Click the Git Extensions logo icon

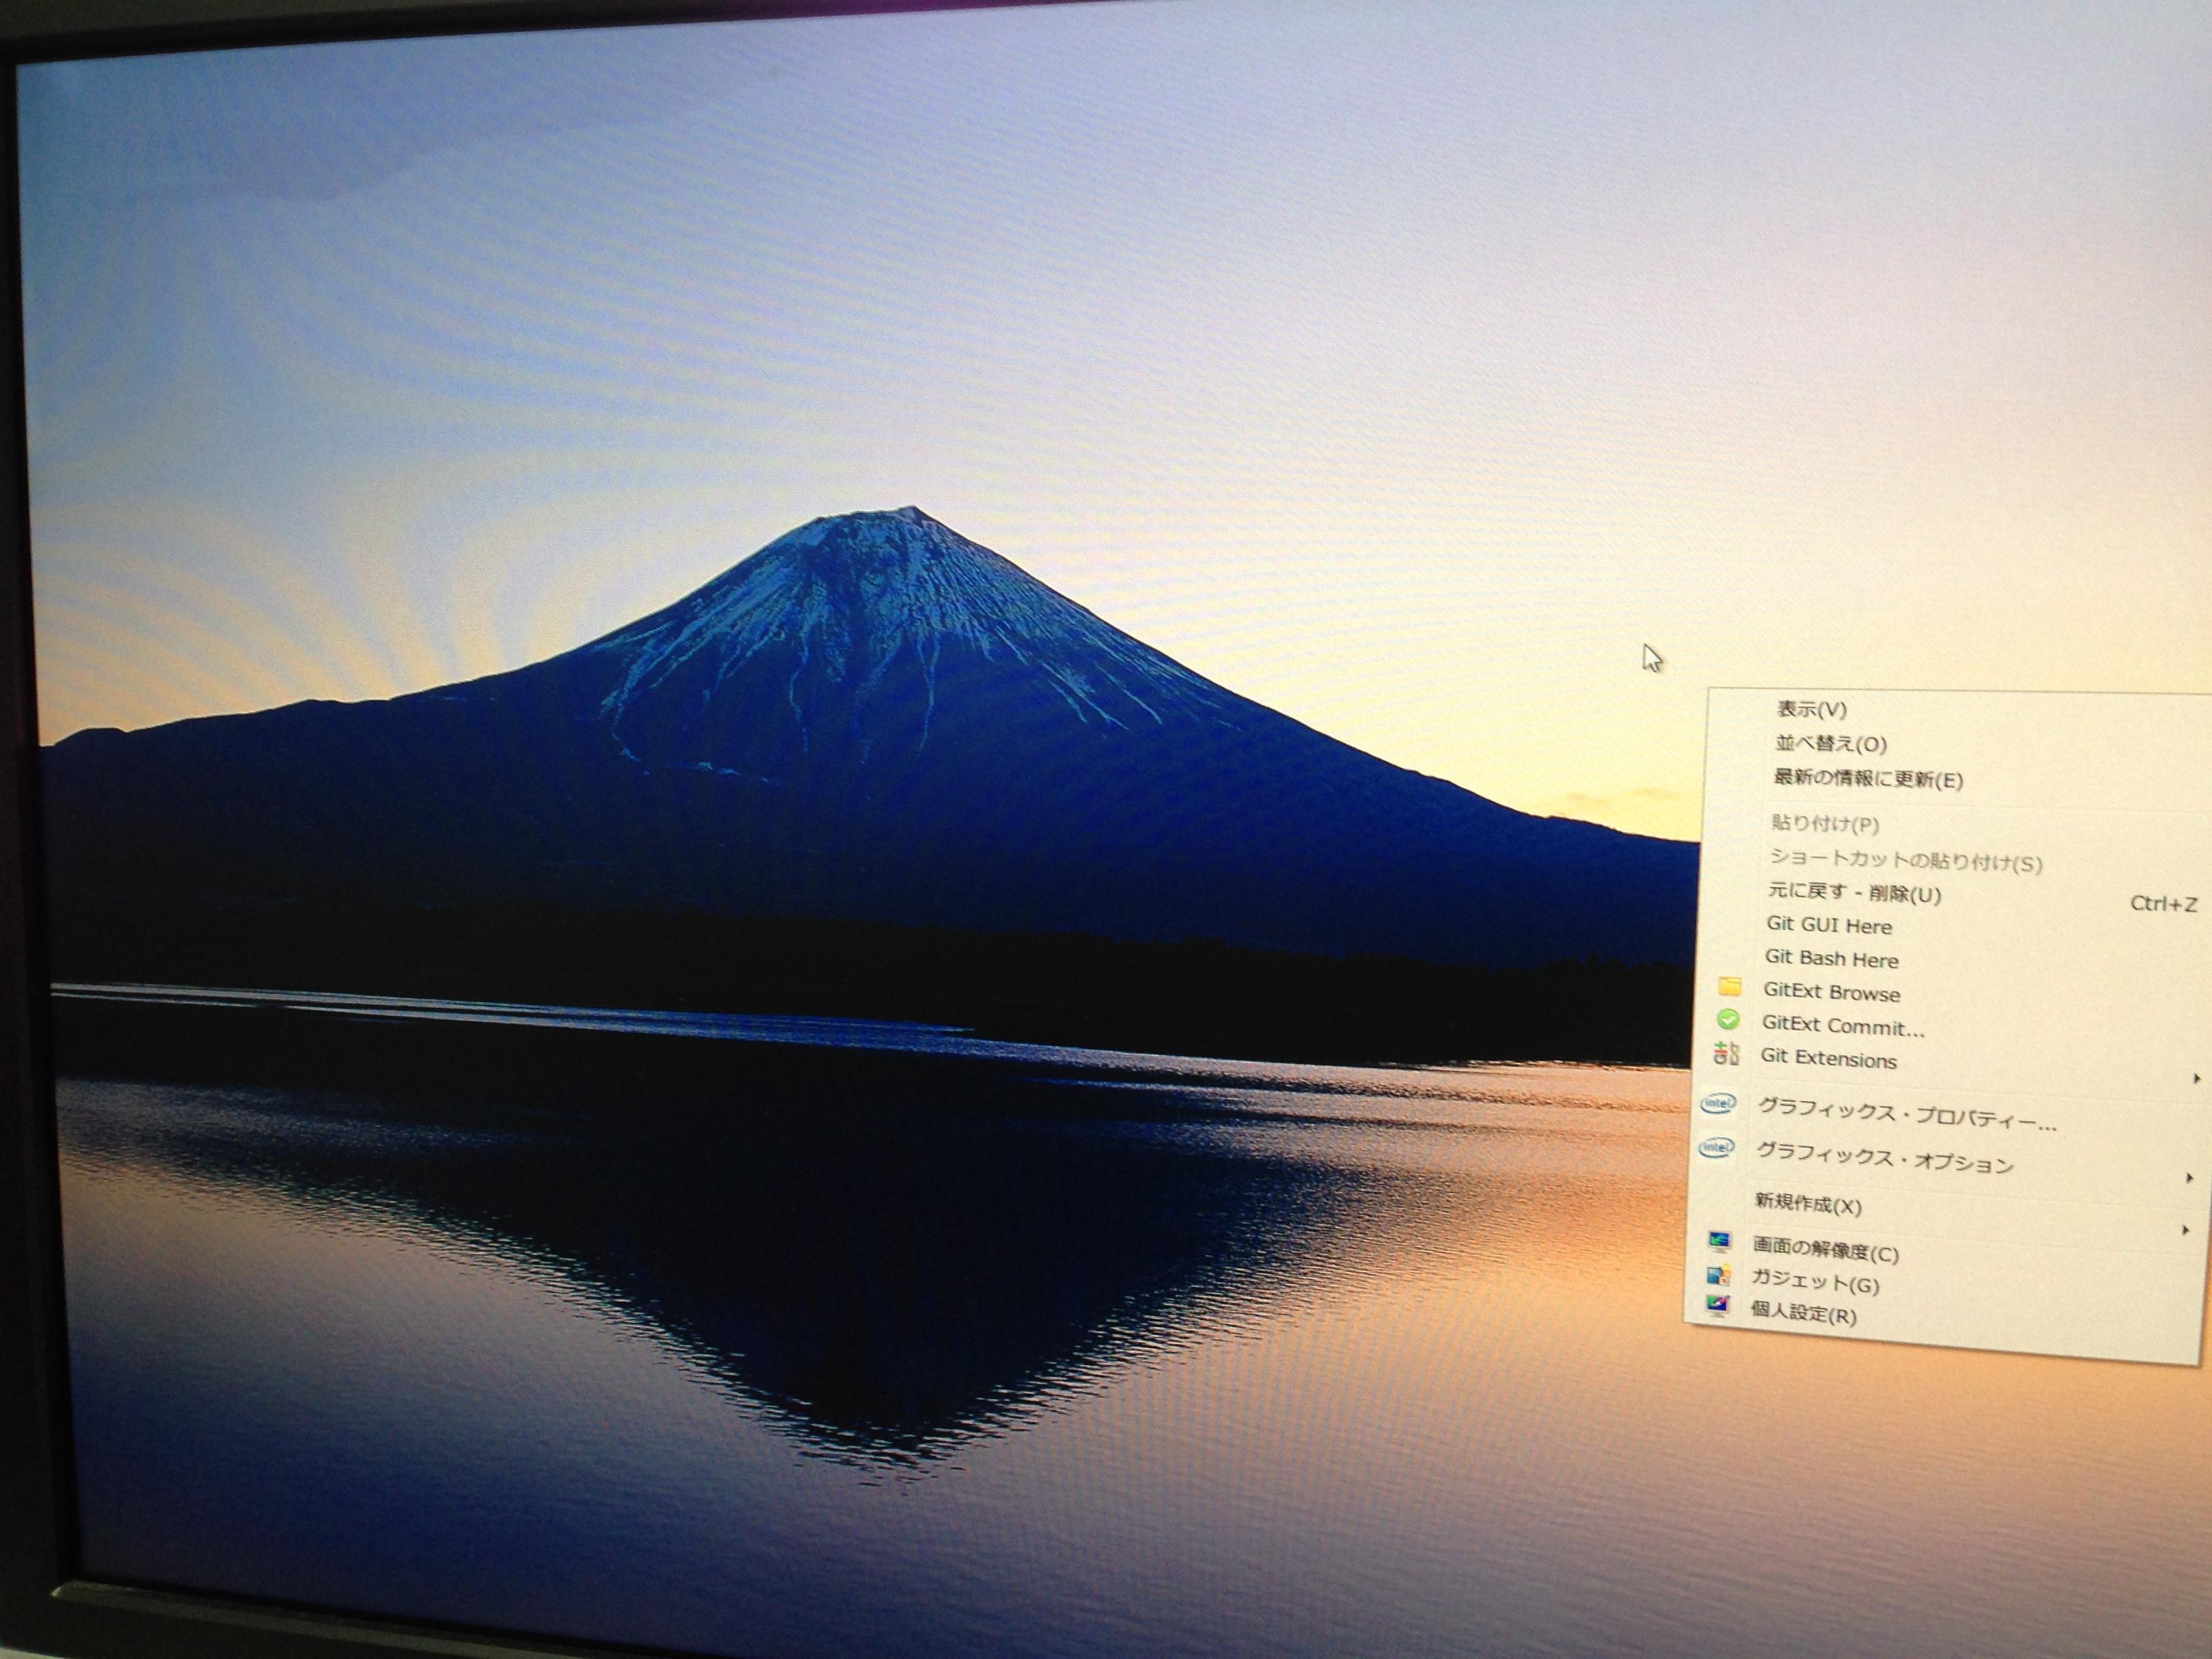(1726, 1053)
